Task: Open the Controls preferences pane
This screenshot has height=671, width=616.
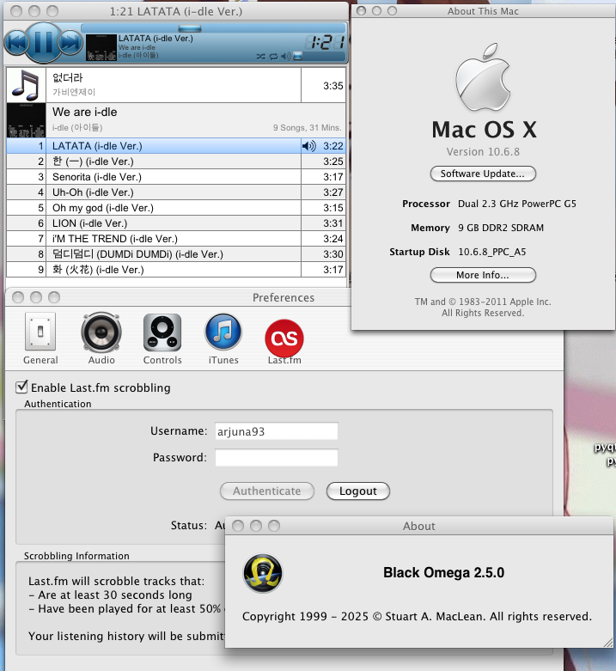Action: click(x=162, y=338)
